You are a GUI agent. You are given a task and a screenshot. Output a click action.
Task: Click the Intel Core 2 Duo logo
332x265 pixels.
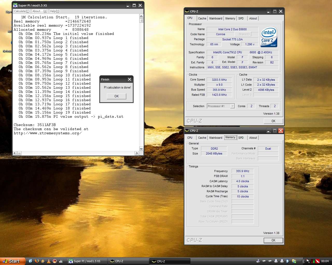coord(269,37)
